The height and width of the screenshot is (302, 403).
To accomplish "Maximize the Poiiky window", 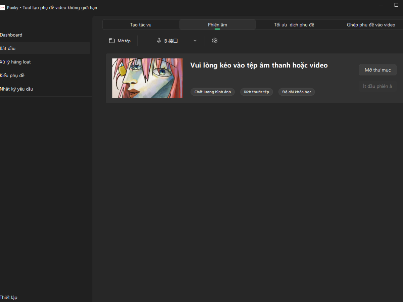I will (x=396, y=5).
